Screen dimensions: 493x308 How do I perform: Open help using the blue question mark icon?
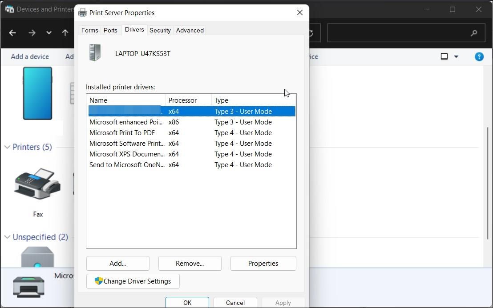click(x=479, y=56)
